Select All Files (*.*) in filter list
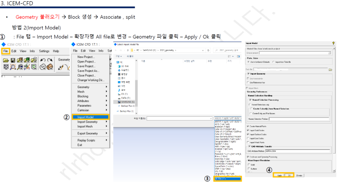338x184 pixels. 228,179
